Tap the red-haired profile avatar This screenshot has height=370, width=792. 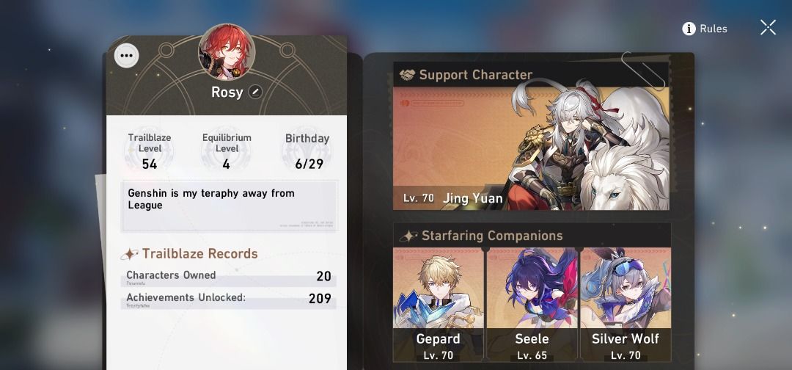pyautogui.click(x=227, y=51)
